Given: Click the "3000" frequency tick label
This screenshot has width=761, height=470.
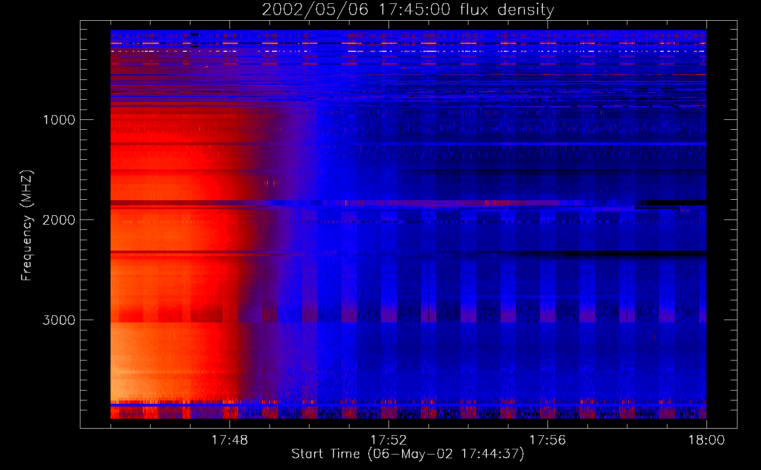Looking at the screenshot, I should [x=59, y=320].
